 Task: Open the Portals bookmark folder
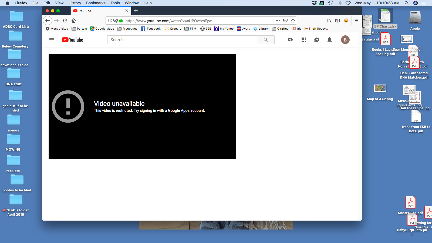click(79, 29)
